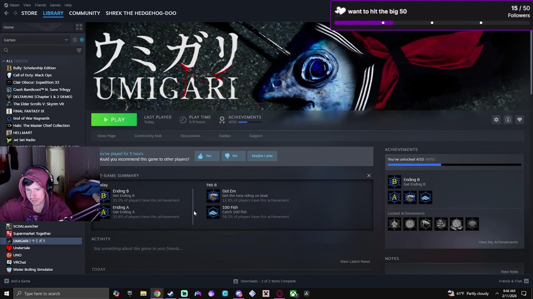
Task: Select Maybe Later for recommendation
Action: point(262,156)
